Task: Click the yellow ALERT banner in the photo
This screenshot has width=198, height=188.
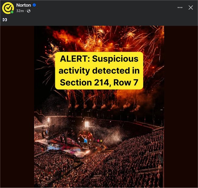Action: tap(99, 71)
